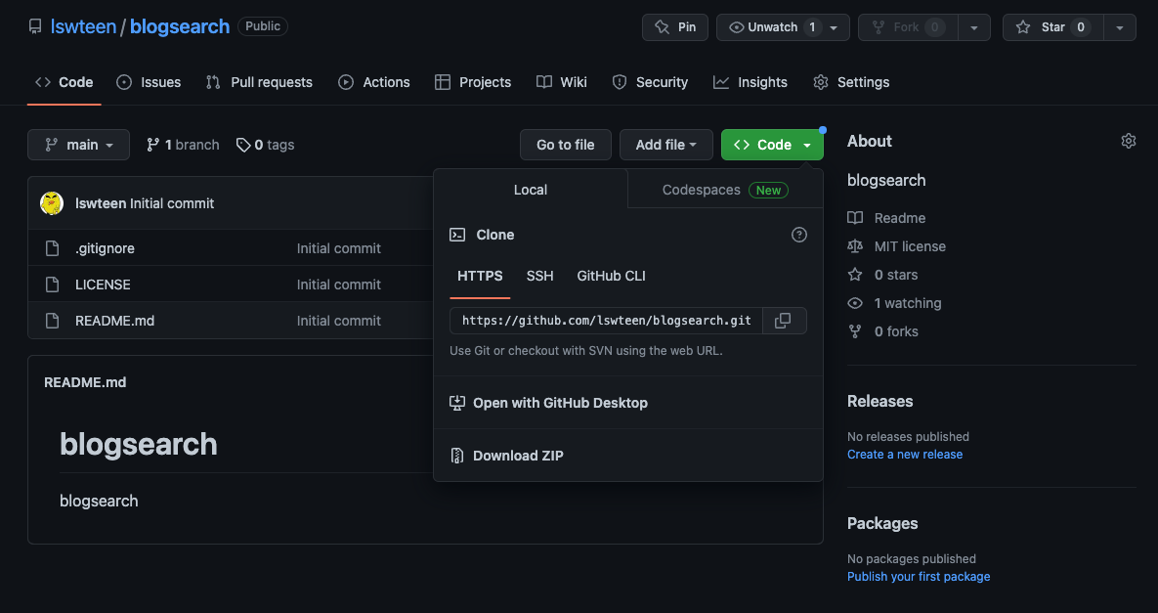Select the GitHub CLI clone option
This screenshot has height=613, width=1158.
click(x=611, y=276)
